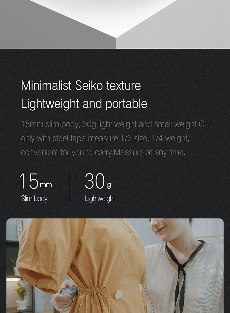Viewport: 230px width, 313px height.
Task: Select the '15mm slim body' description line
Action: point(113,124)
